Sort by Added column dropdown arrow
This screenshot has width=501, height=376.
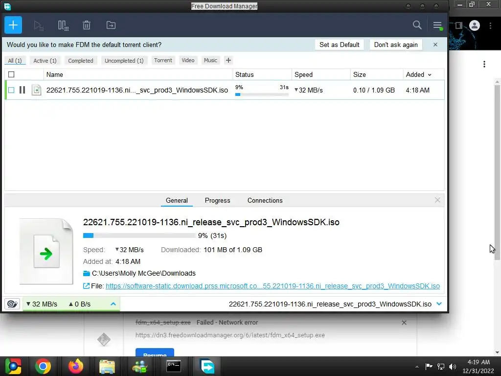click(x=430, y=75)
